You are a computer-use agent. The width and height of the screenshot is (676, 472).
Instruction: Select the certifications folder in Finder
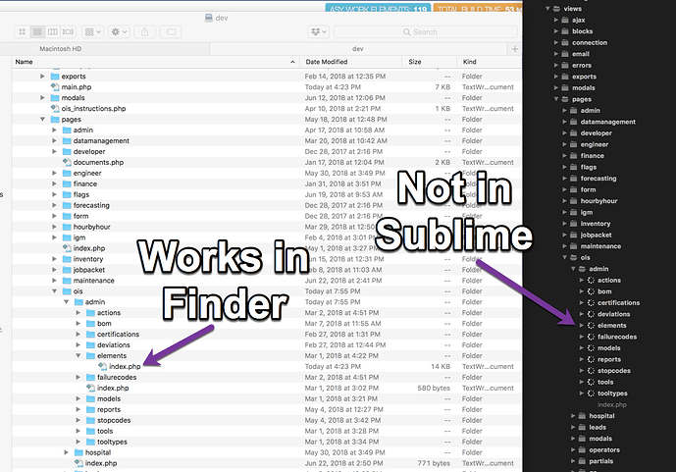point(118,335)
